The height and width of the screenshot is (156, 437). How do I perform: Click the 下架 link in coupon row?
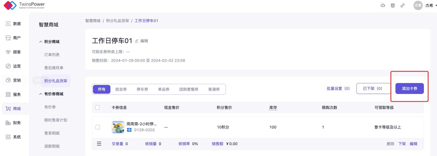402,144
